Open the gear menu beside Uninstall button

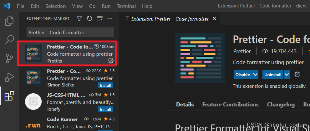tap(297, 75)
